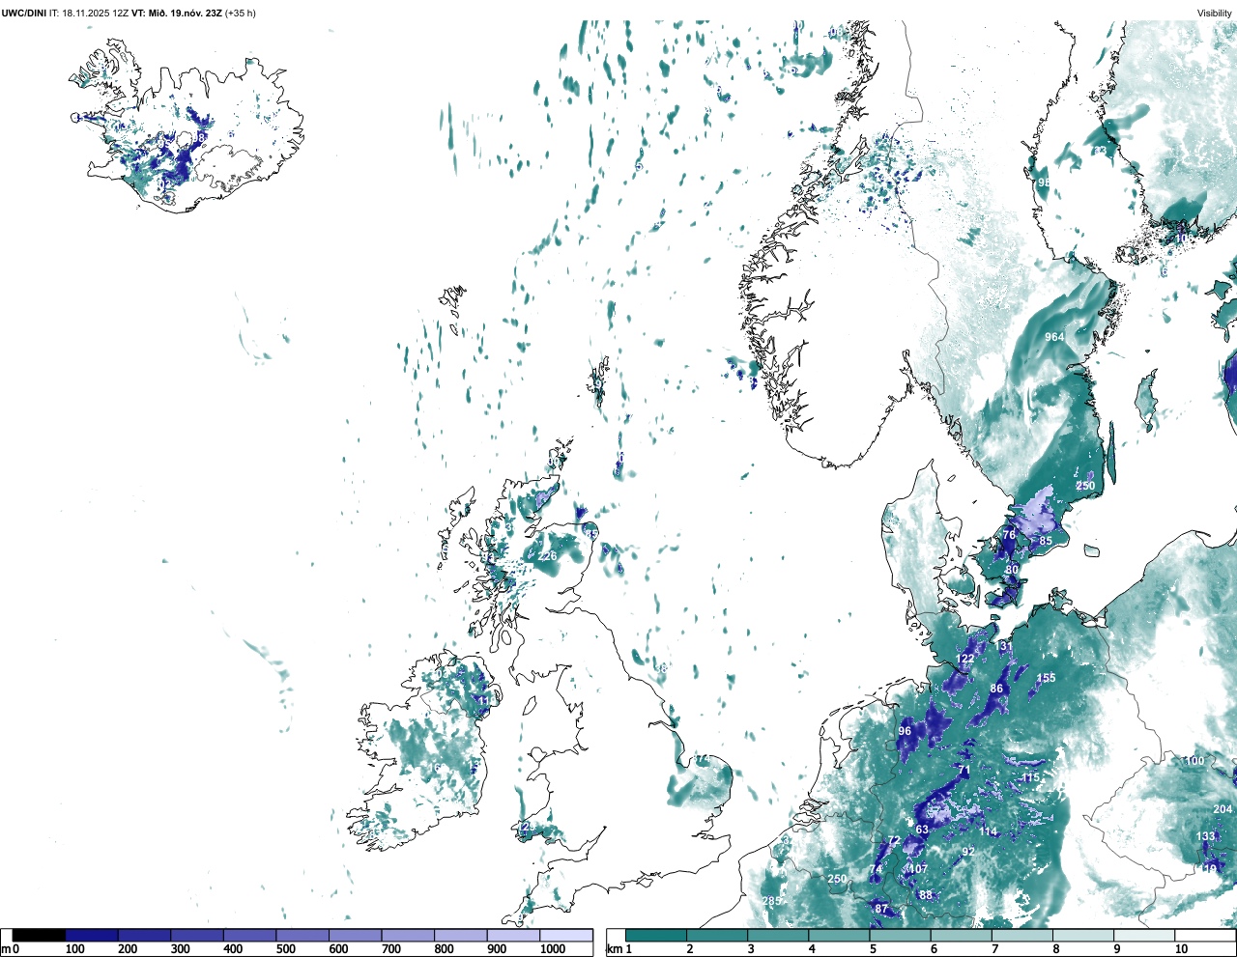1237x957 pixels.
Task: Click the 500–600 m purple legend swatch
Action: click(302, 936)
